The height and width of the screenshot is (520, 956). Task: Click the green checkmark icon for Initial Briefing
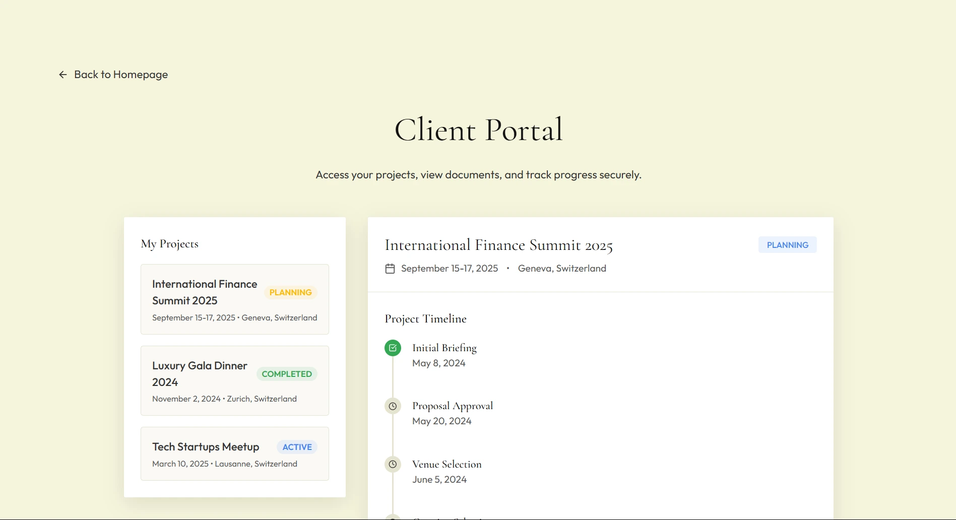393,348
